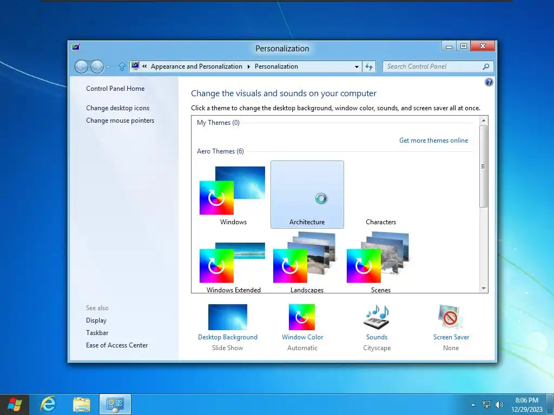Expand the address bar chevron menu

point(144,66)
